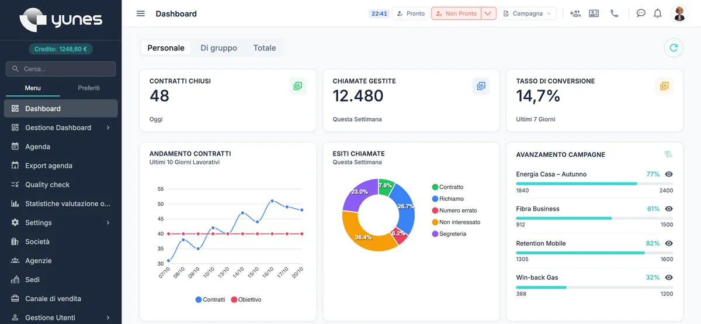The height and width of the screenshot is (324, 701).
Task: Select the Preferiti sidebar tab
Action: tap(89, 88)
